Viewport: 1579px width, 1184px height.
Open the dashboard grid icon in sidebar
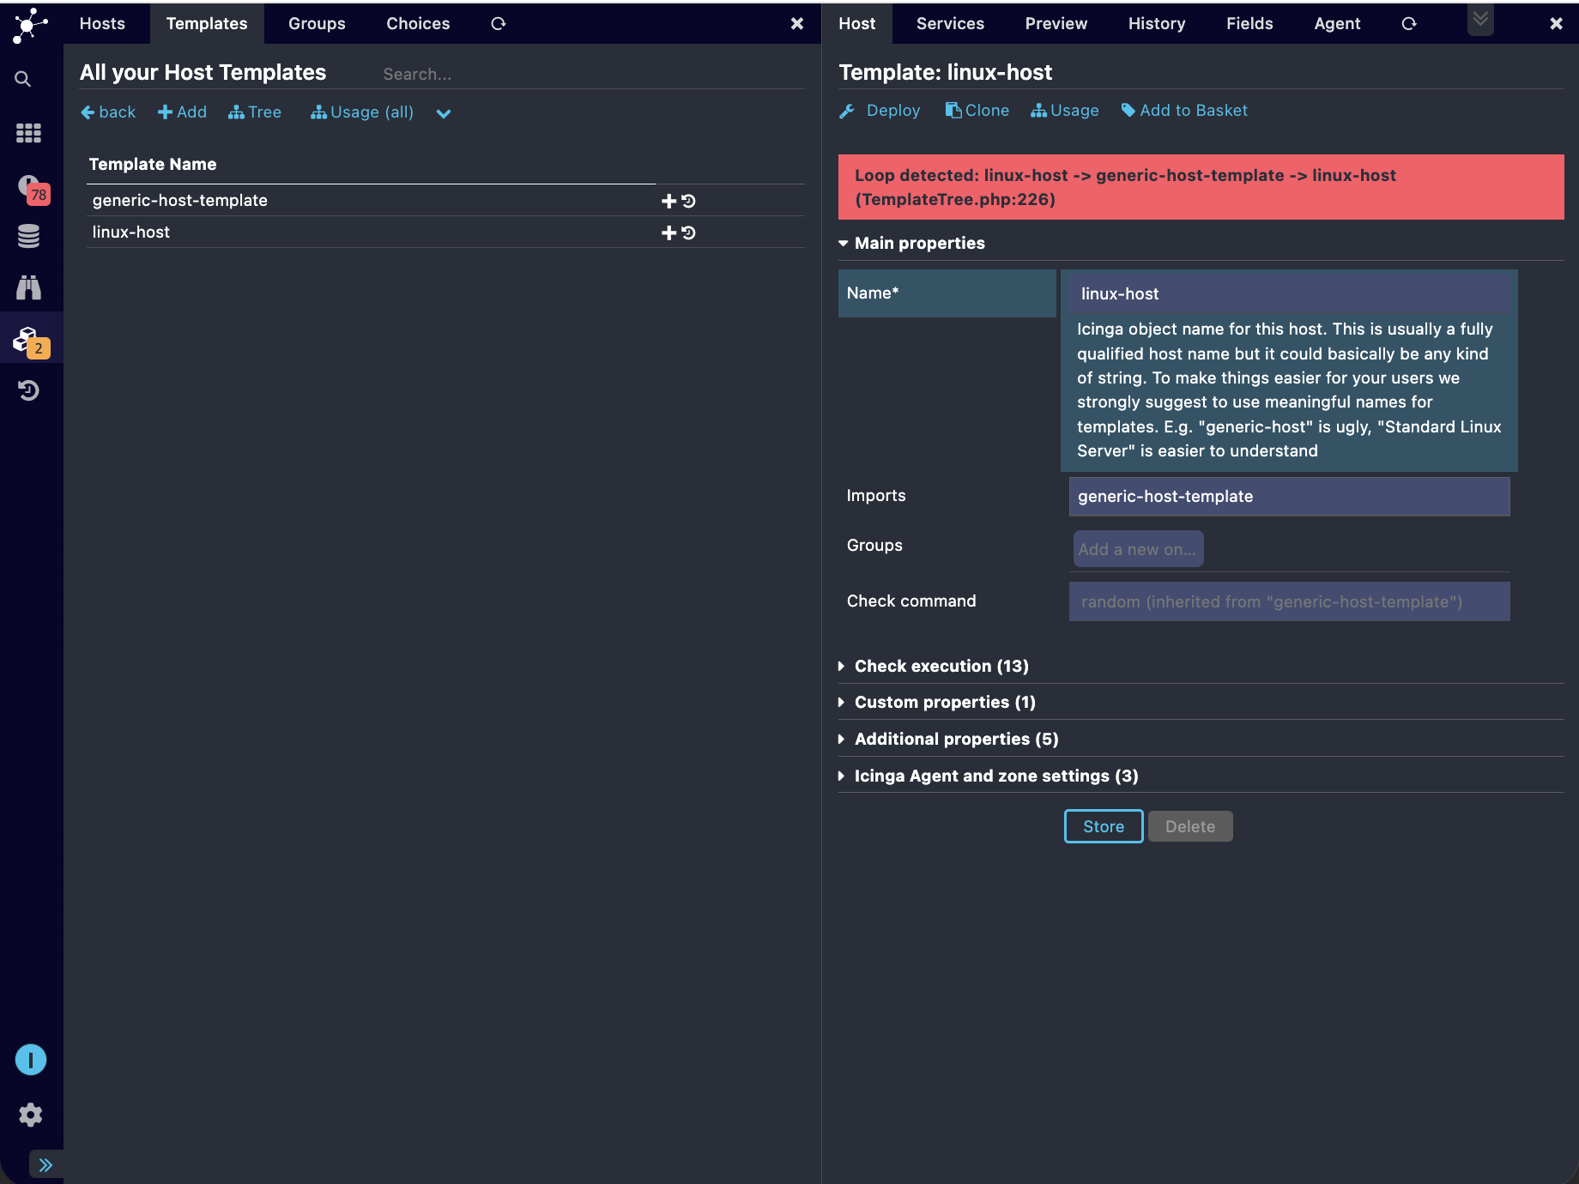[28, 133]
